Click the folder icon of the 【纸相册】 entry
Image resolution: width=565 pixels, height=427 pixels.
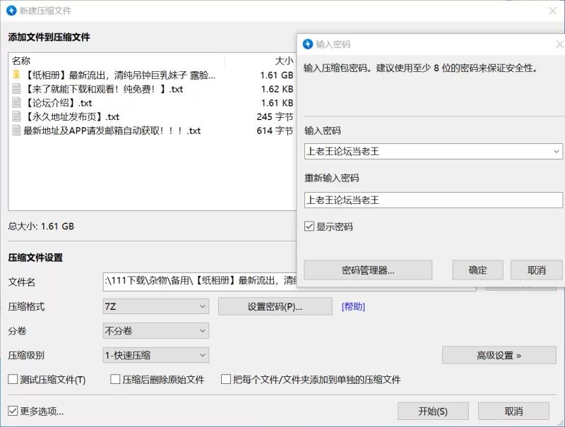coord(16,75)
